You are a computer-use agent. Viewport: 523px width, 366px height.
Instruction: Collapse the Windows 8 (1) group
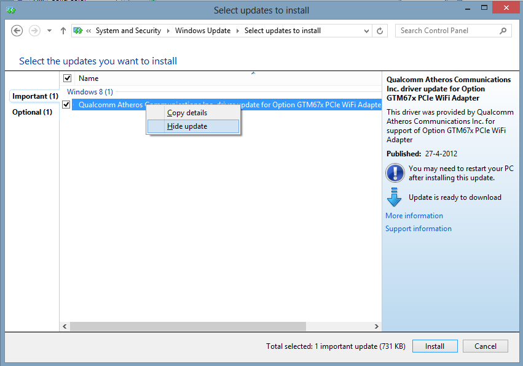[90, 92]
